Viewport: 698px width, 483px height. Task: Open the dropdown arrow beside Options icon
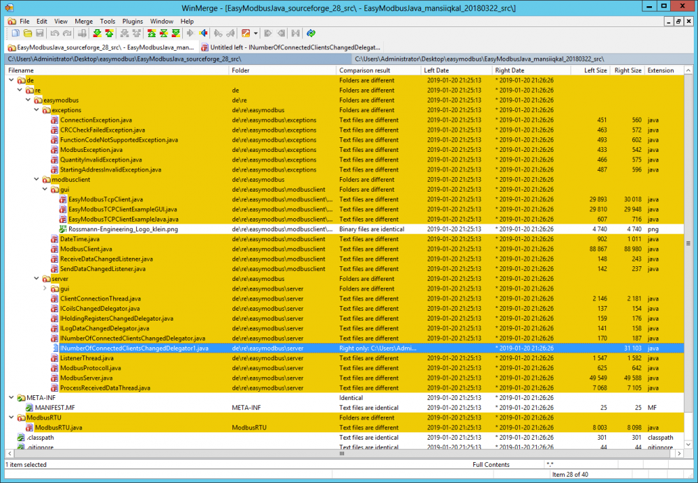coord(255,33)
